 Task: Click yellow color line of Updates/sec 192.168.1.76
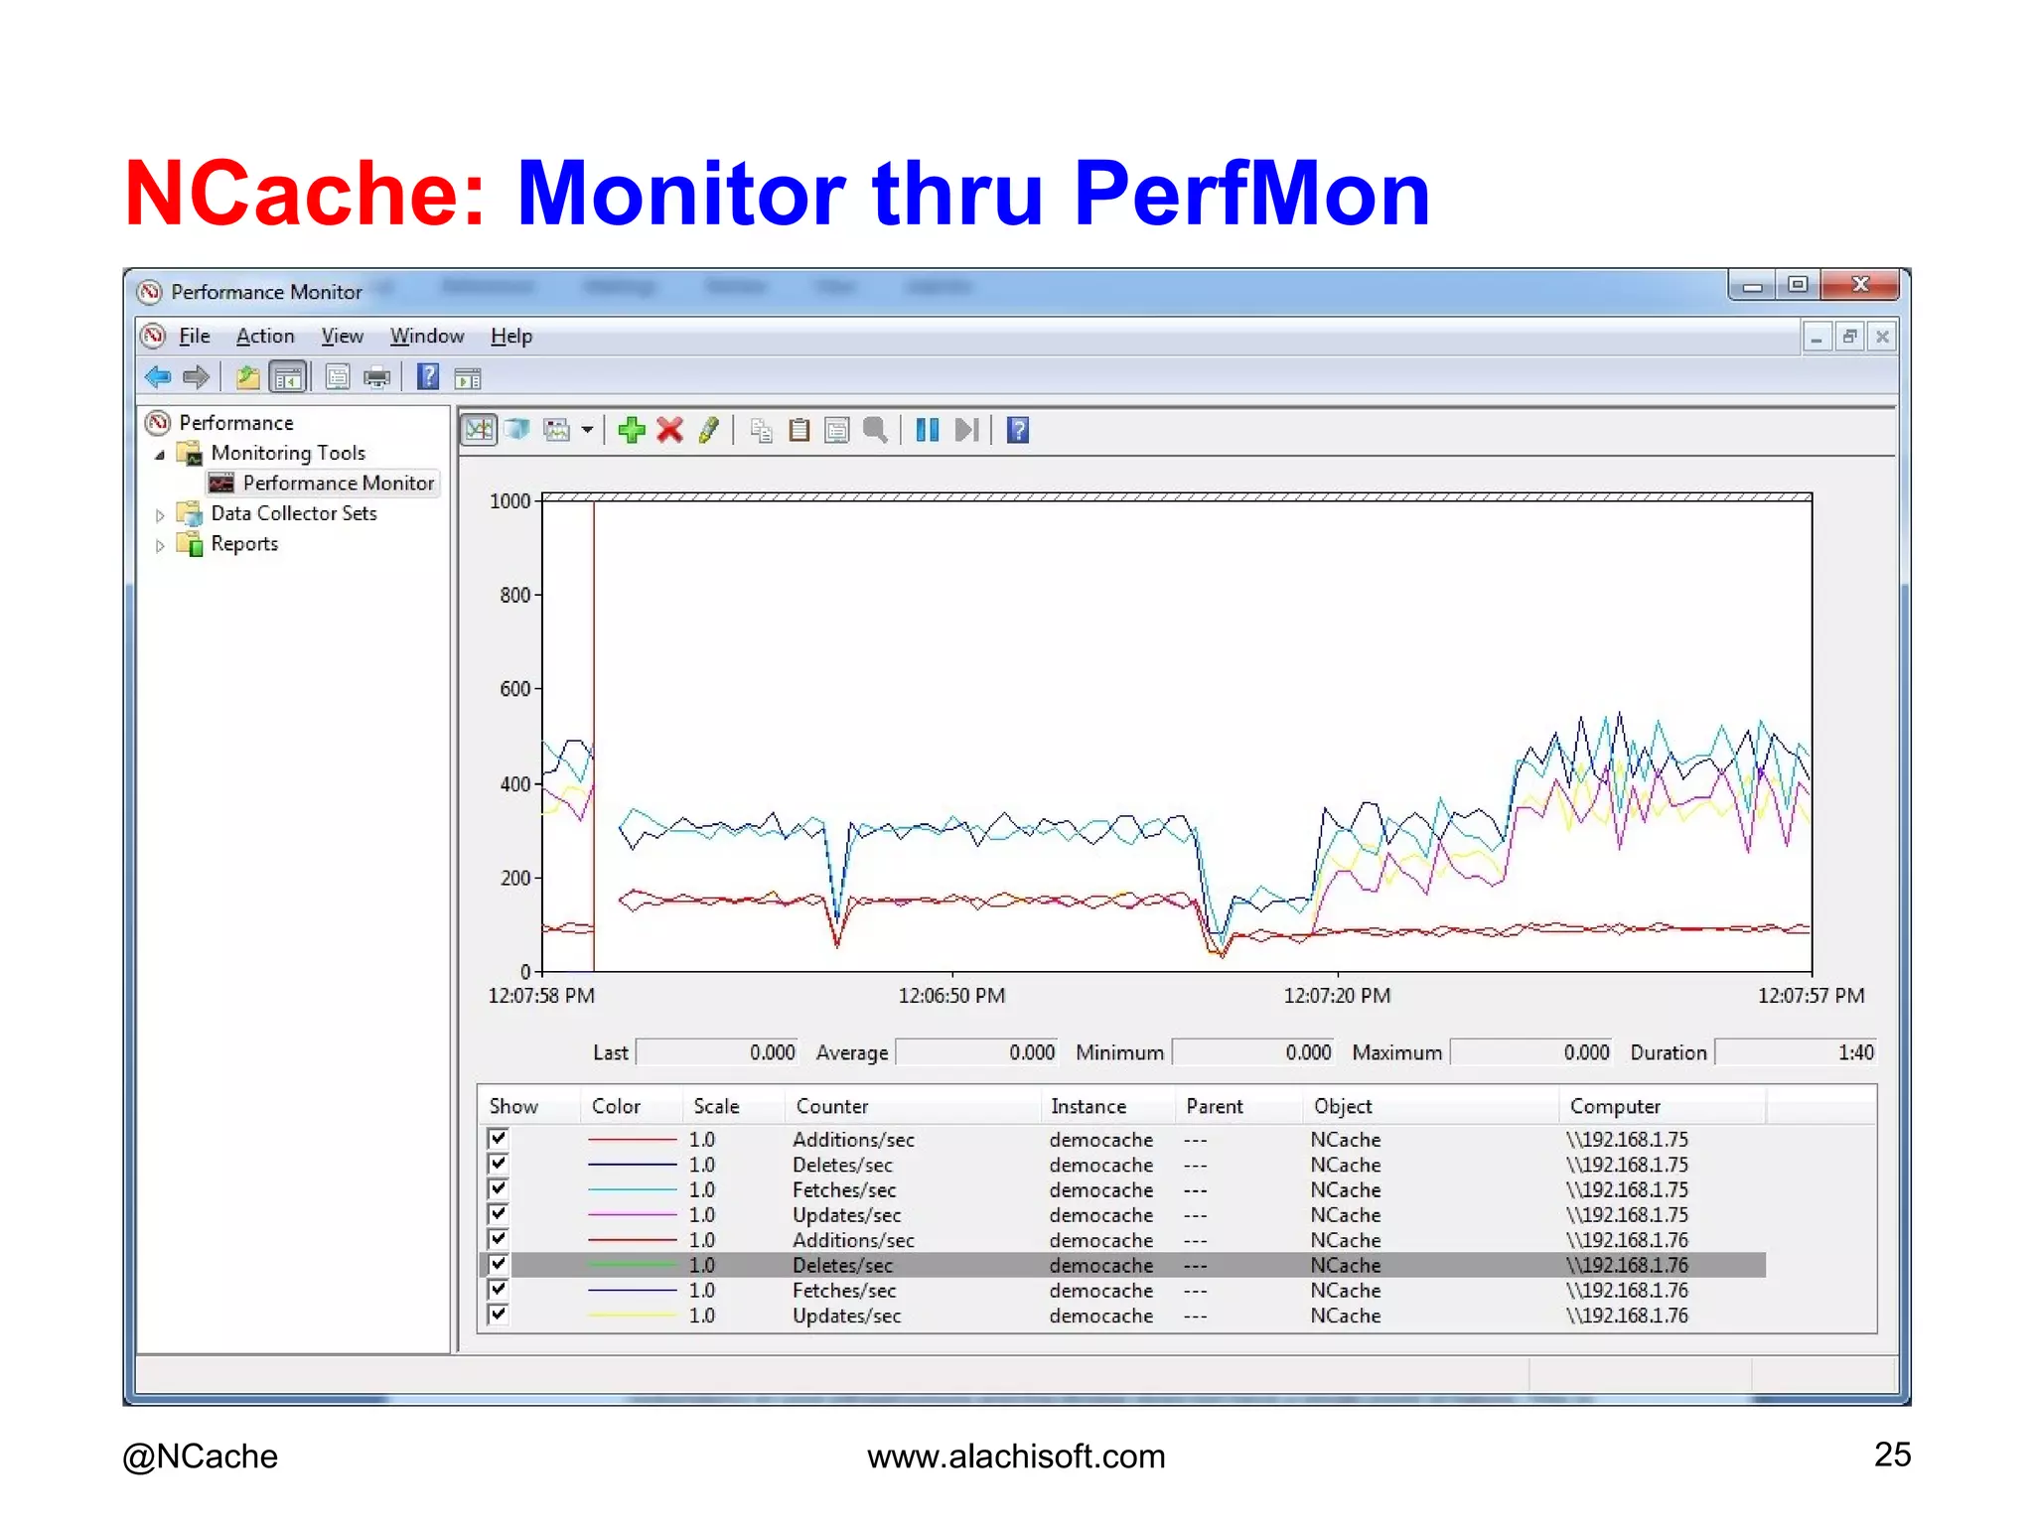[632, 1316]
